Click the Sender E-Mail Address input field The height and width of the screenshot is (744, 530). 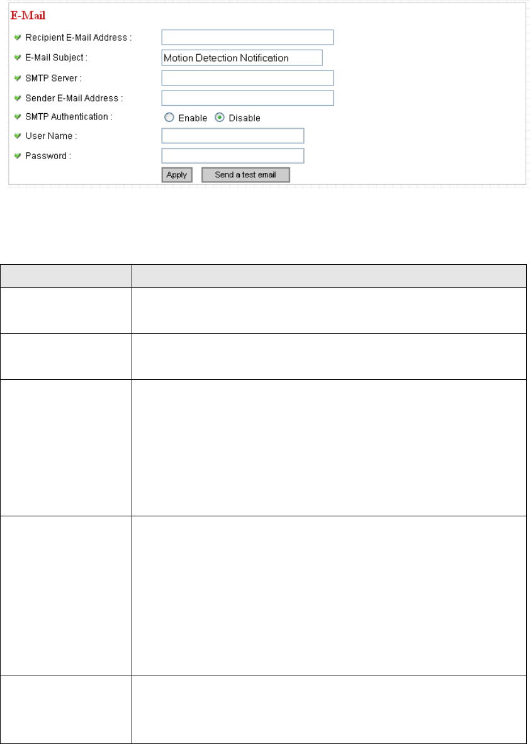[x=247, y=98]
